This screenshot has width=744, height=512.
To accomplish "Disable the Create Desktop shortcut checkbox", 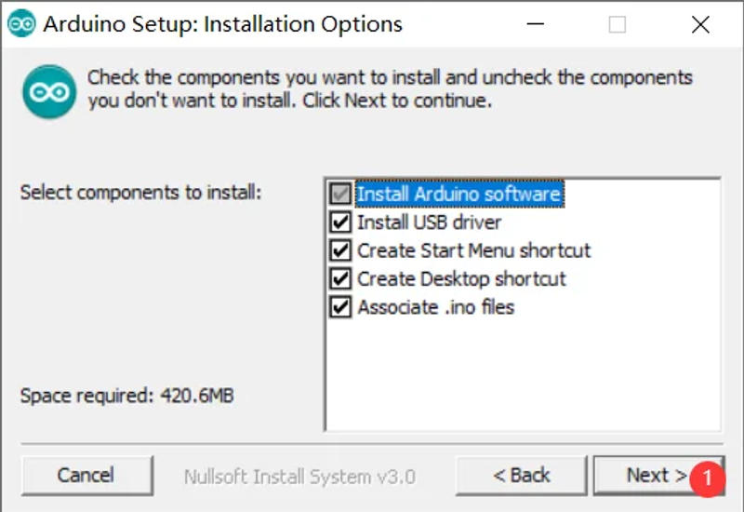I will tap(341, 278).
